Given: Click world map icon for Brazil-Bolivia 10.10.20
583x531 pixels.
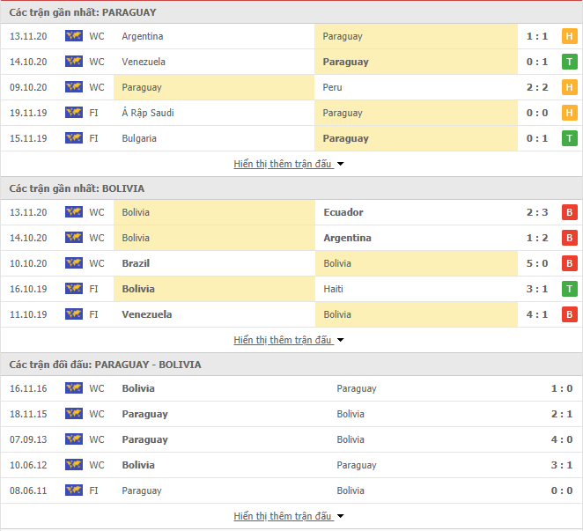Looking at the screenshot, I should pos(74,263).
